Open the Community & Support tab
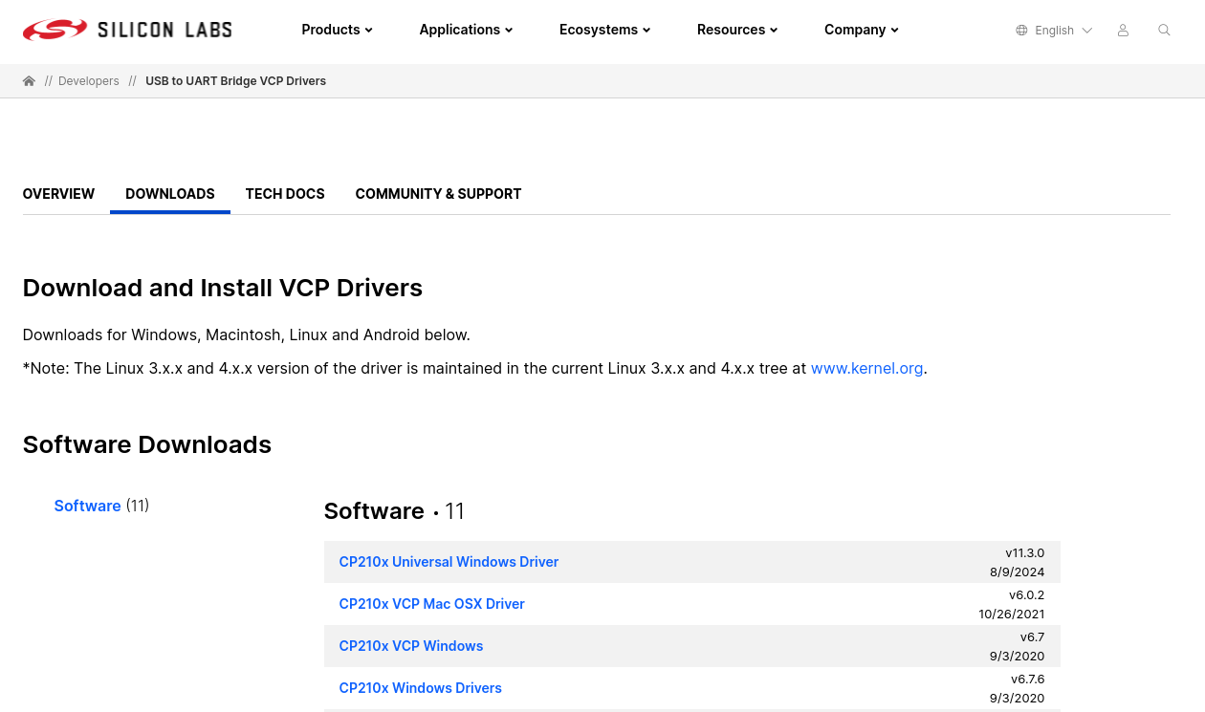The image size is (1205, 712). pos(438,194)
